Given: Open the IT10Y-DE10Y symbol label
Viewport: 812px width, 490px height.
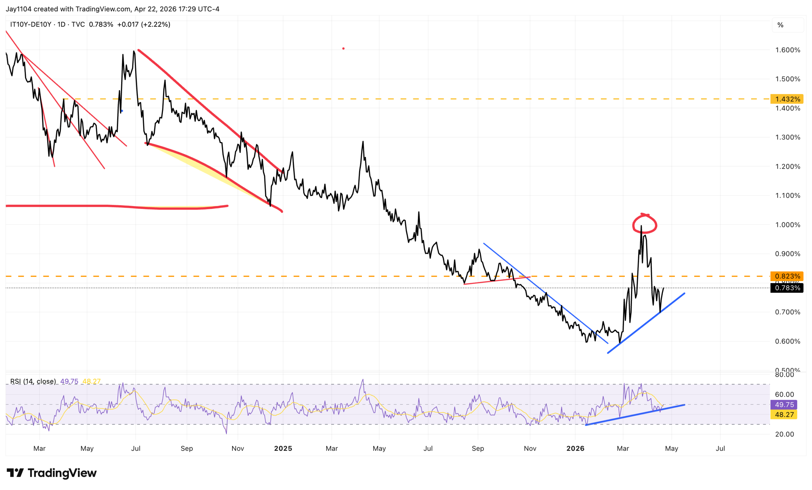Looking at the screenshot, I should click(31, 24).
